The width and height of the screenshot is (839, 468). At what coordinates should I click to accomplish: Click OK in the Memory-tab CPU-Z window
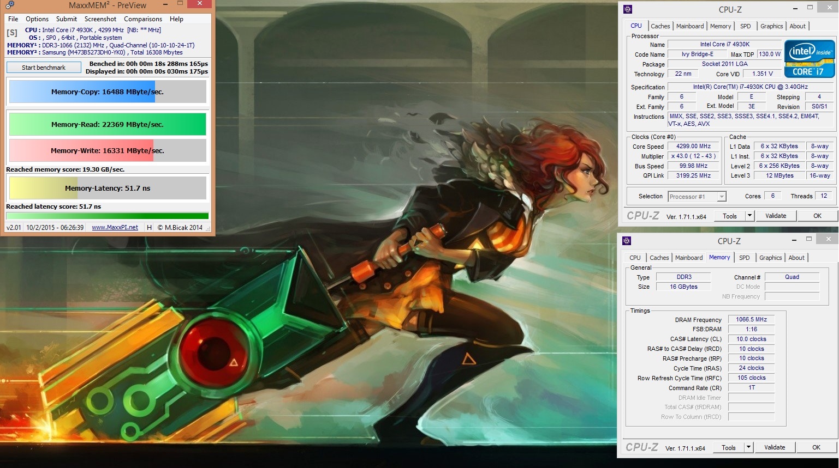pyautogui.click(x=816, y=447)
